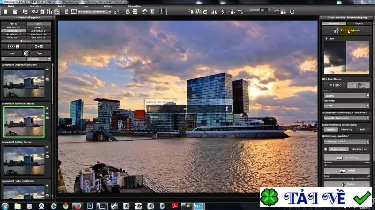
Task: Toggle the Favoriten star filter bar
Action: (x=26, y=41)
